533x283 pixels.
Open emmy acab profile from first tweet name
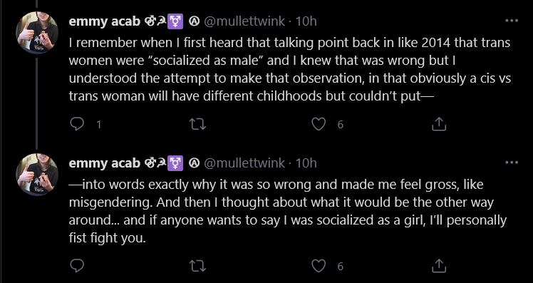(104, 21)
